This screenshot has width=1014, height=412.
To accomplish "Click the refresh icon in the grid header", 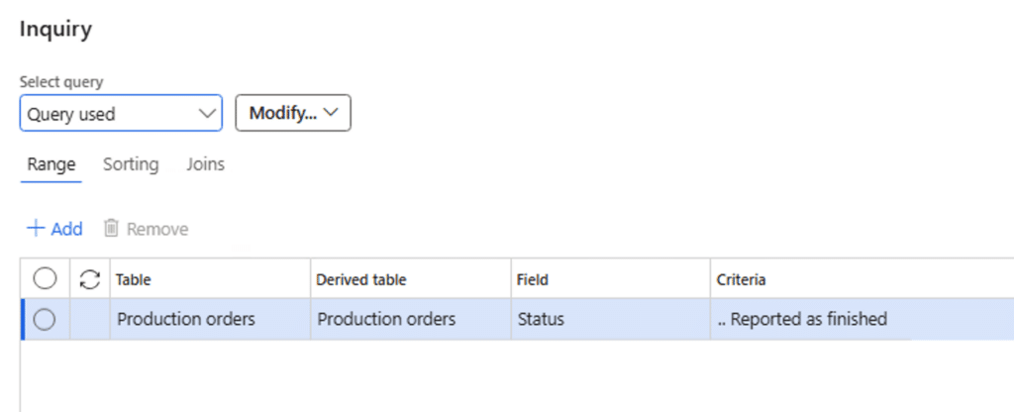I will [x=90, y=280].
